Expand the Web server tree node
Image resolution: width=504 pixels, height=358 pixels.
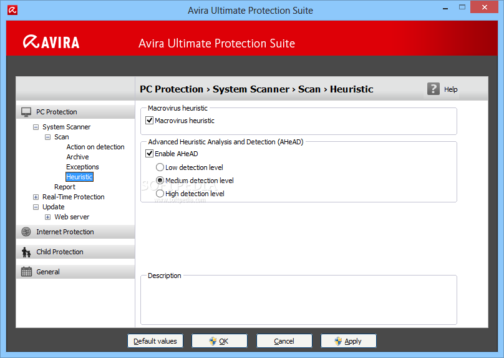[x=47, y=217]
